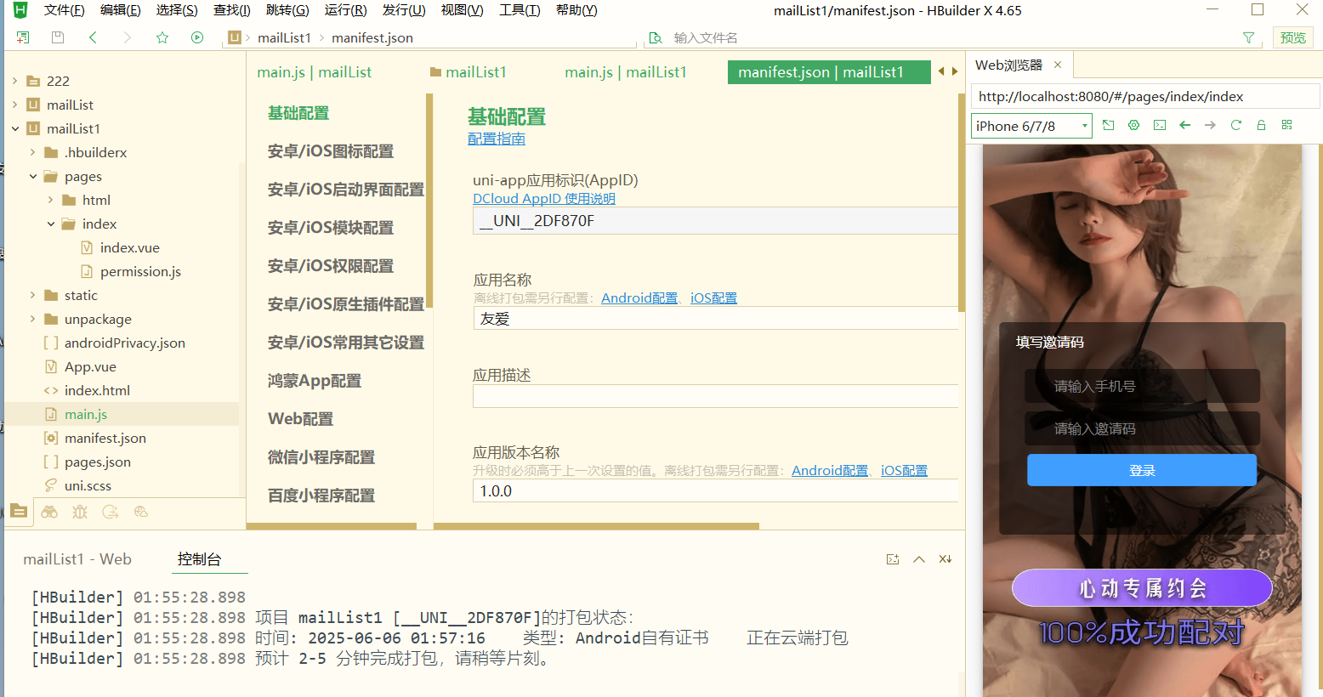The image size is (1323, 697).
Task: Go back in the Web browser panel
Action: tap(1185, 125)
